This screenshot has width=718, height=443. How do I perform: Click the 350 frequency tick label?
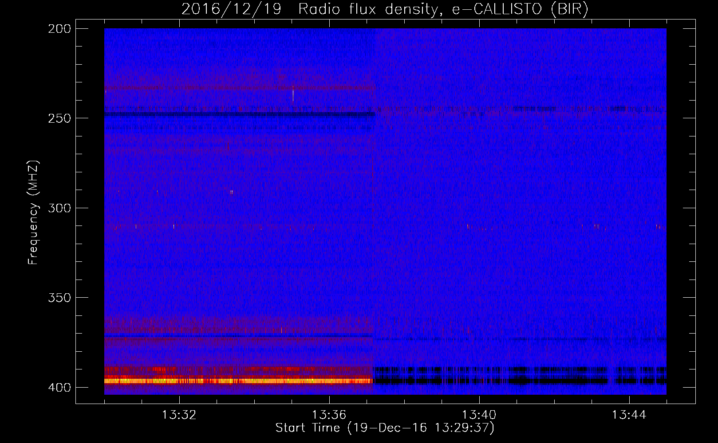tap(59, 298)
